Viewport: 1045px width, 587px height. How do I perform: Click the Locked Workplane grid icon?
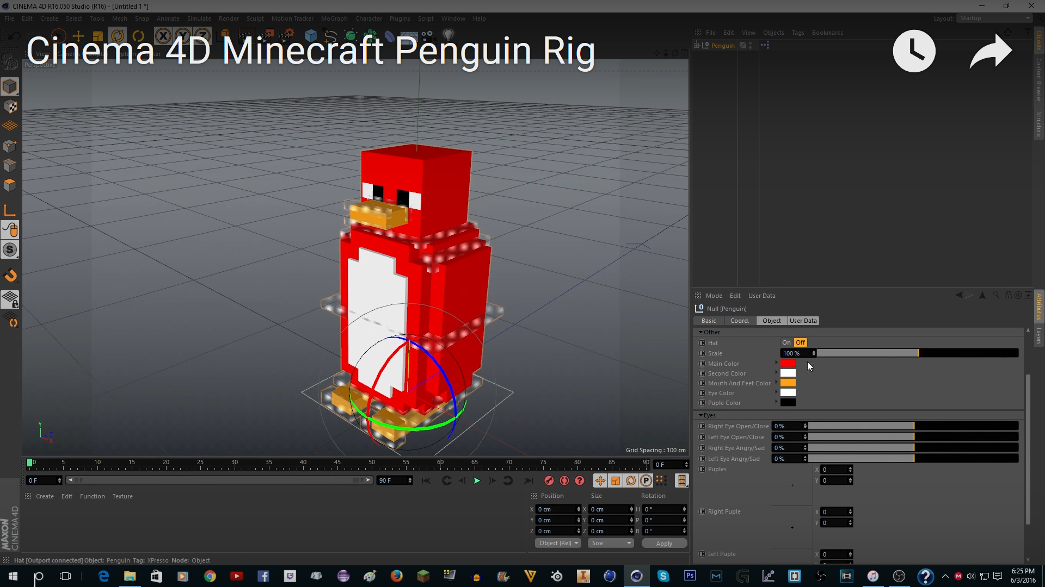(10, 299)
